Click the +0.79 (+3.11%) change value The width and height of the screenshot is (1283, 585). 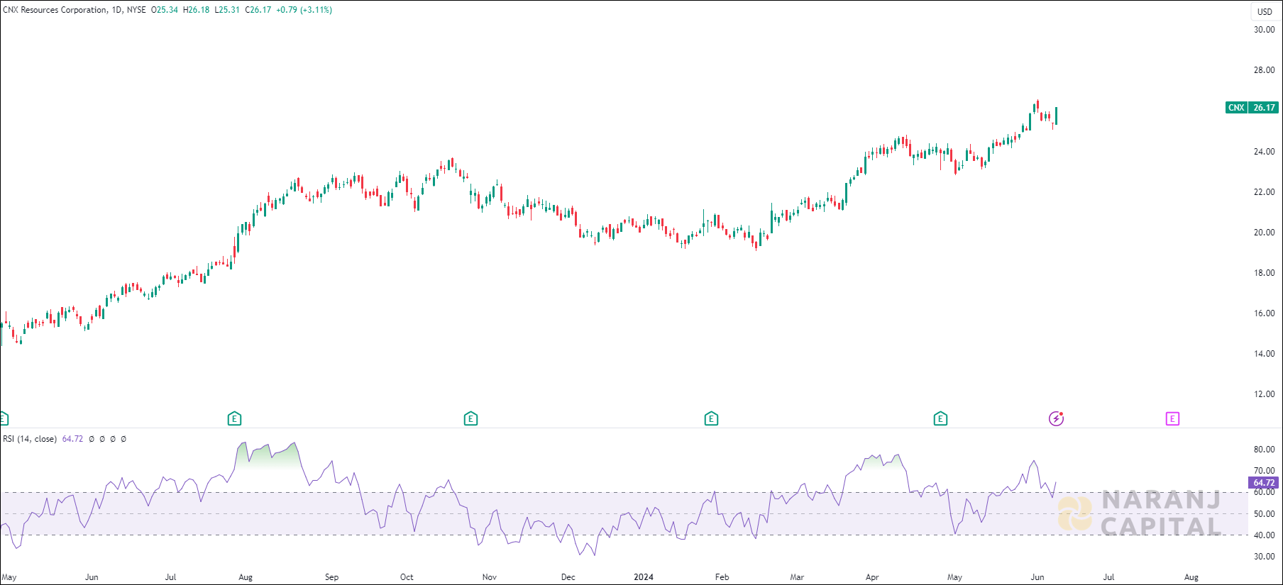click(x=304, y=10)
